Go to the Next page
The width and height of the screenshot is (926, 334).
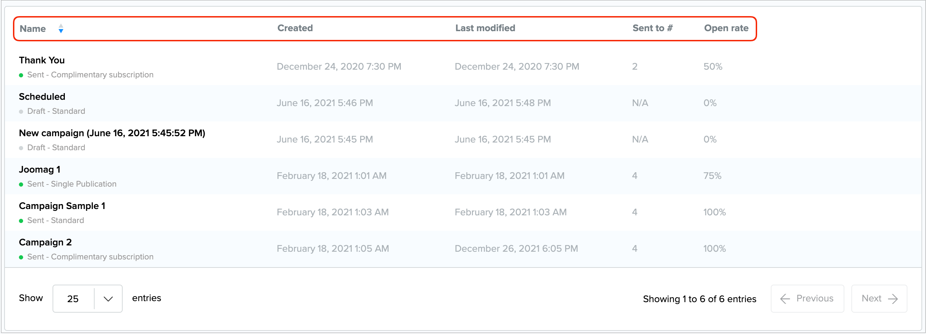click(879, 299)
